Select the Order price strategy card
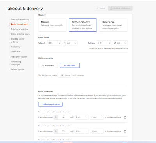 click(113, 25)
